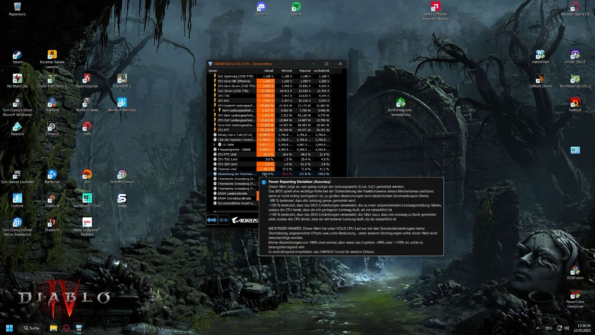The image size is (595, 335).
Task: Open Opera GX from taskbar
Action: [66, 328]
